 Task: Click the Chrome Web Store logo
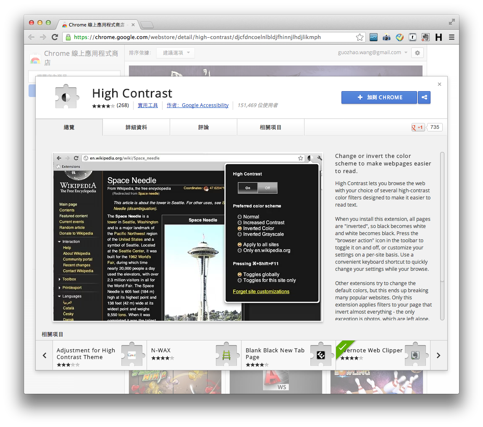click(35, 58)
